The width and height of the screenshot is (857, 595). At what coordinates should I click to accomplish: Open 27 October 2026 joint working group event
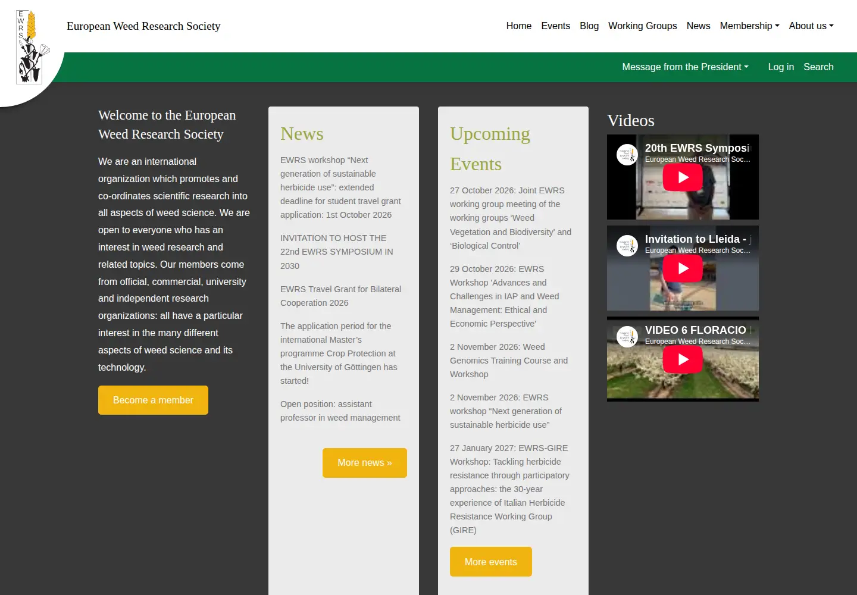511,218
